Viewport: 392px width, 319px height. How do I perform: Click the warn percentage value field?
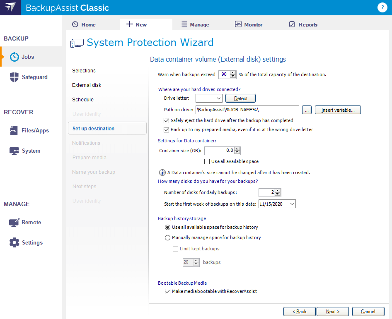(224, 74)
